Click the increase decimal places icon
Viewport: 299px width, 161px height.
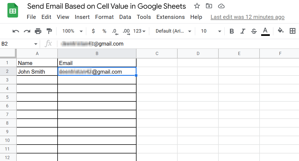126,31
